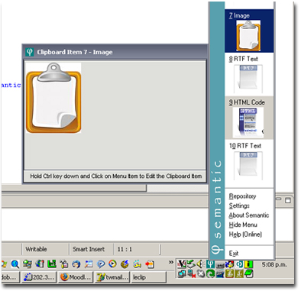Open the Moodl... Firefox taskbar button

(76, 277)
